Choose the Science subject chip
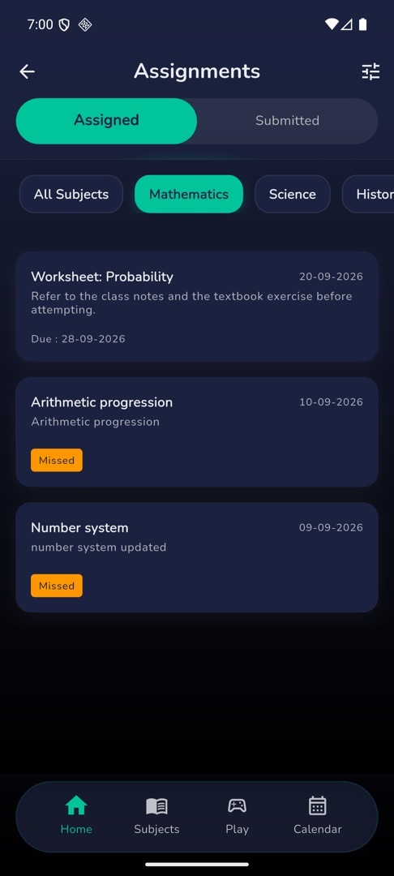This screenshot has height=876, width=394. click(x=293, y=194)
